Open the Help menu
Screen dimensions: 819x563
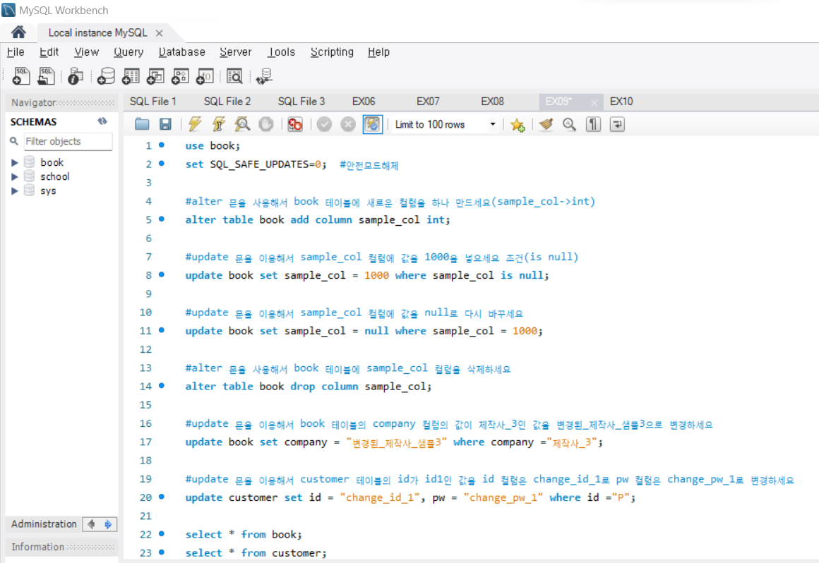point(378,52)
